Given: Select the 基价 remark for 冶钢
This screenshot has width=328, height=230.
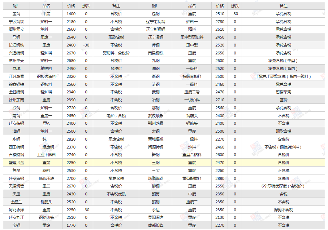Looking at the screenshot, I should coord(284,100).
